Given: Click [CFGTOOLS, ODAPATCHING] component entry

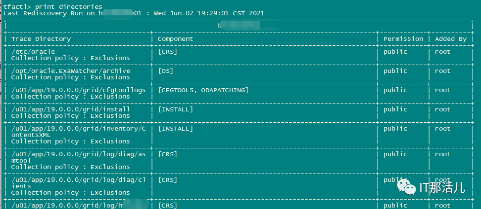Looking at the screenshot, I should [203, 90].
